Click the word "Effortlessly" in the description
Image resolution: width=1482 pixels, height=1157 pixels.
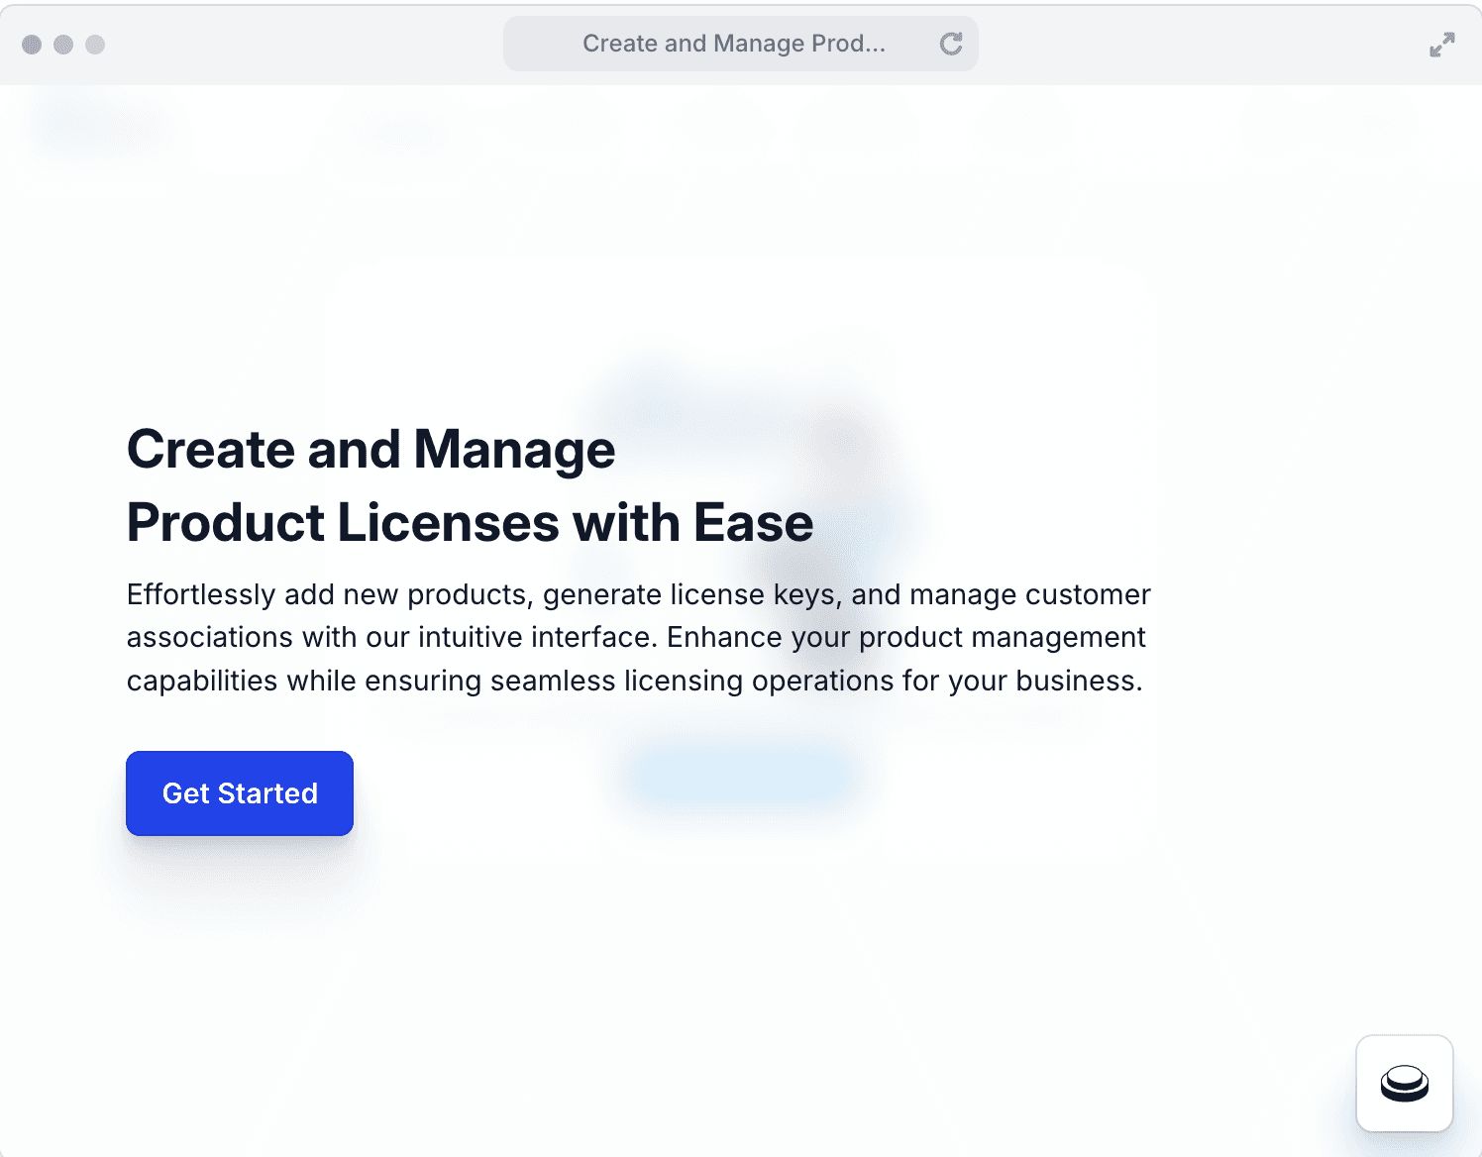pyautogui.click(x=201, y=594)
